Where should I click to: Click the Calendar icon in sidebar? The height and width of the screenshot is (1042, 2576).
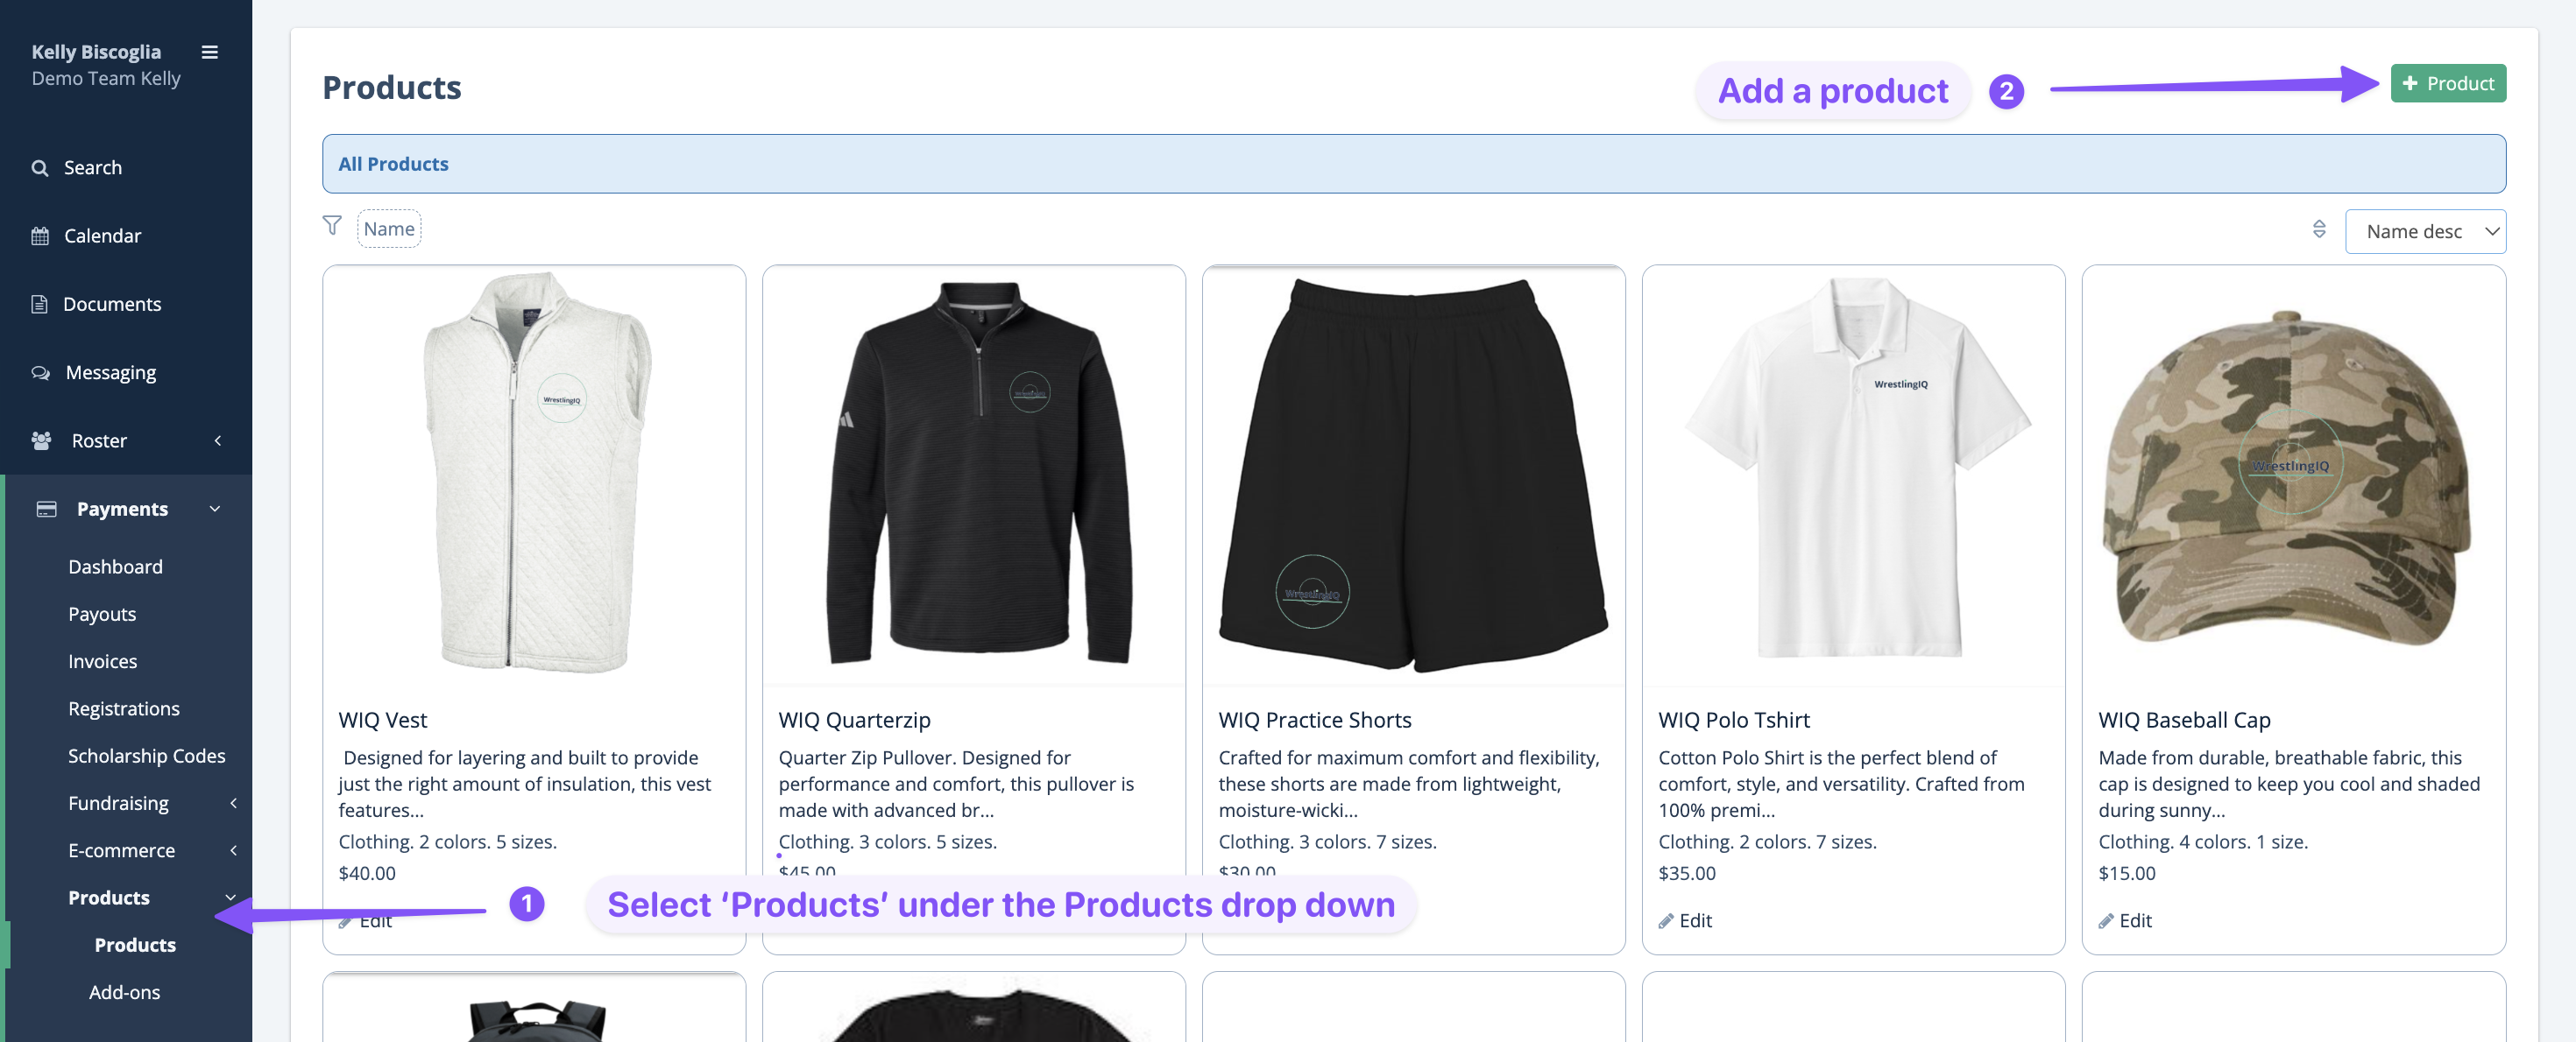coord(40,236)
